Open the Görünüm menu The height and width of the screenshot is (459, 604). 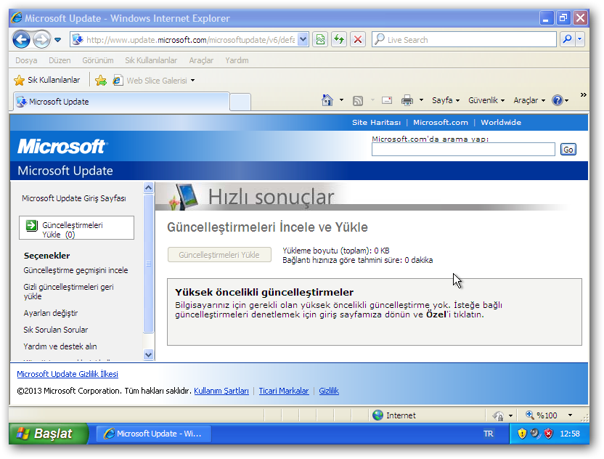tap(97, 60)
